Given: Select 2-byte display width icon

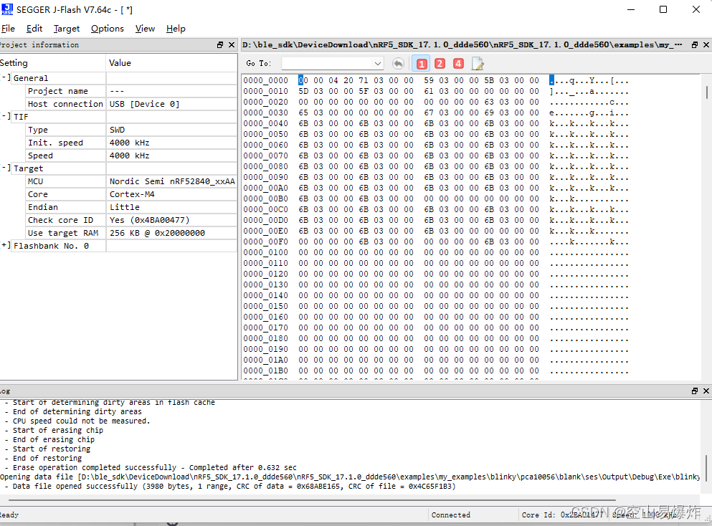Looking at the screenshot, I should [x=440, y=64].
